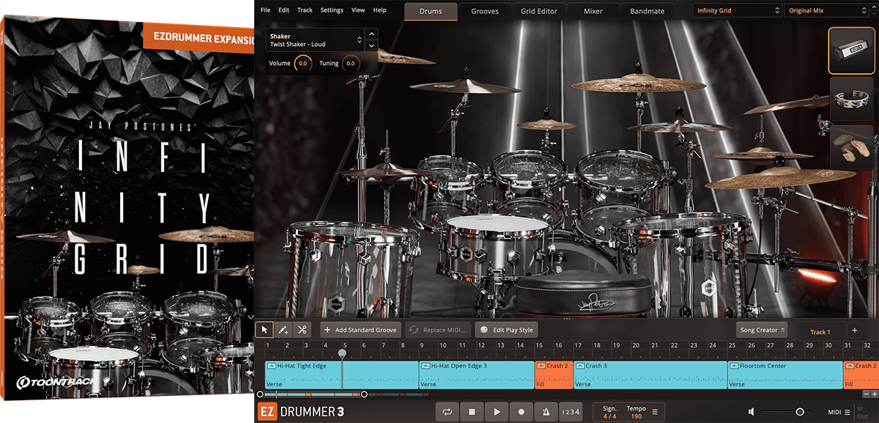879x423 pixels.
Task: Adjust the master volume slider handle
Action: tap(800, 412)
